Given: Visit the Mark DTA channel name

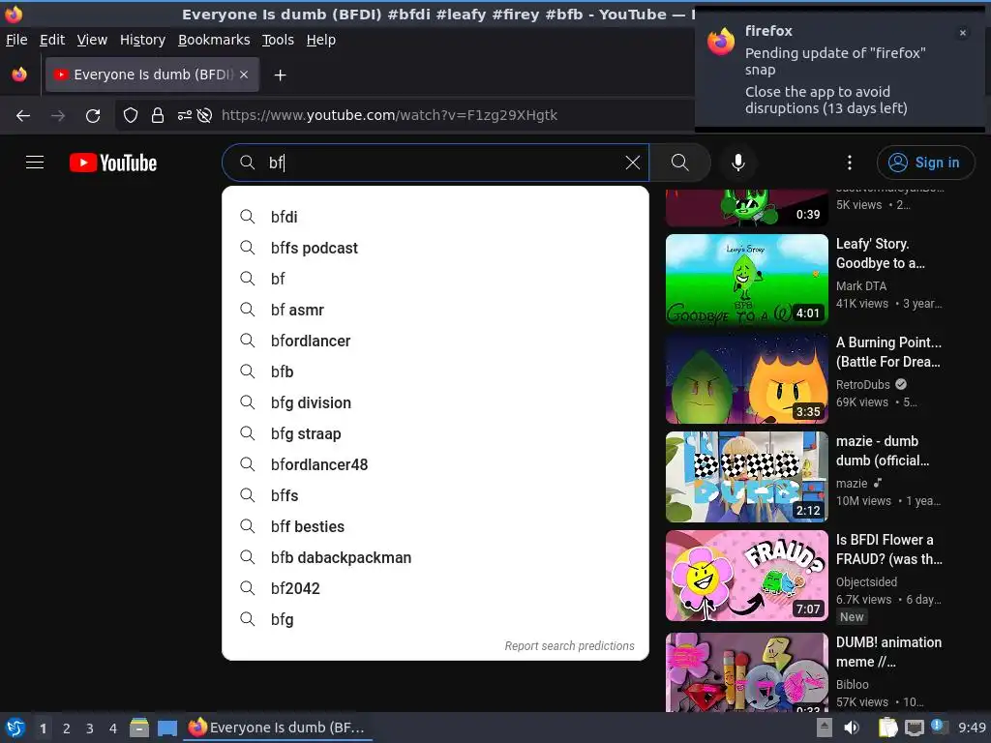Looking at the screenshot, I should pyautogui.click(x=860, y=285).
